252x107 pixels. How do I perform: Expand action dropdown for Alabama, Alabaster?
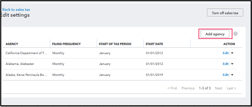[232, 64]
